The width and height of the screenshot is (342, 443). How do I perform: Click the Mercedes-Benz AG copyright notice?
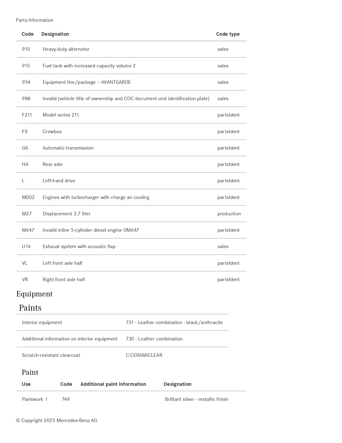(x=57, y=420)
